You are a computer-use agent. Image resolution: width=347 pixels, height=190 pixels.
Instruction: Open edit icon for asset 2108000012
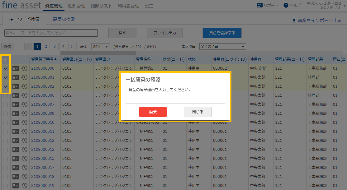coord(16,141)
